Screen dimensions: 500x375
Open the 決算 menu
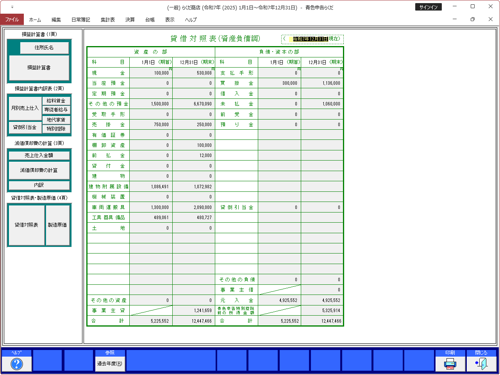[130, 20]
